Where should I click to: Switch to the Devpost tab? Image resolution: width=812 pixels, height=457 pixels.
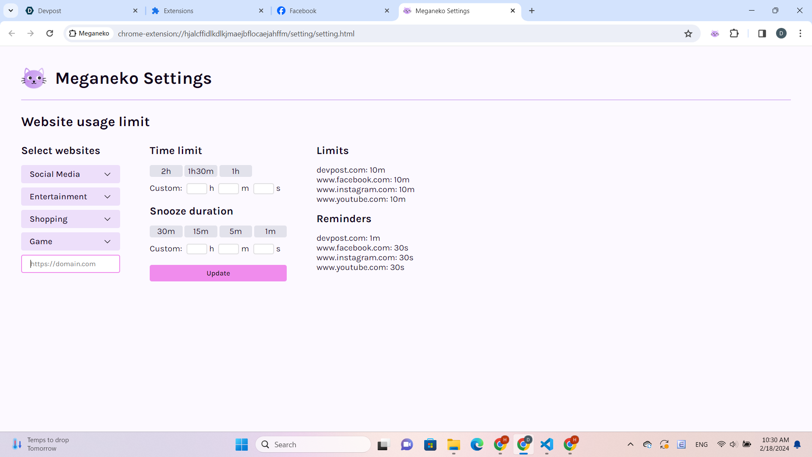[80, 11]
